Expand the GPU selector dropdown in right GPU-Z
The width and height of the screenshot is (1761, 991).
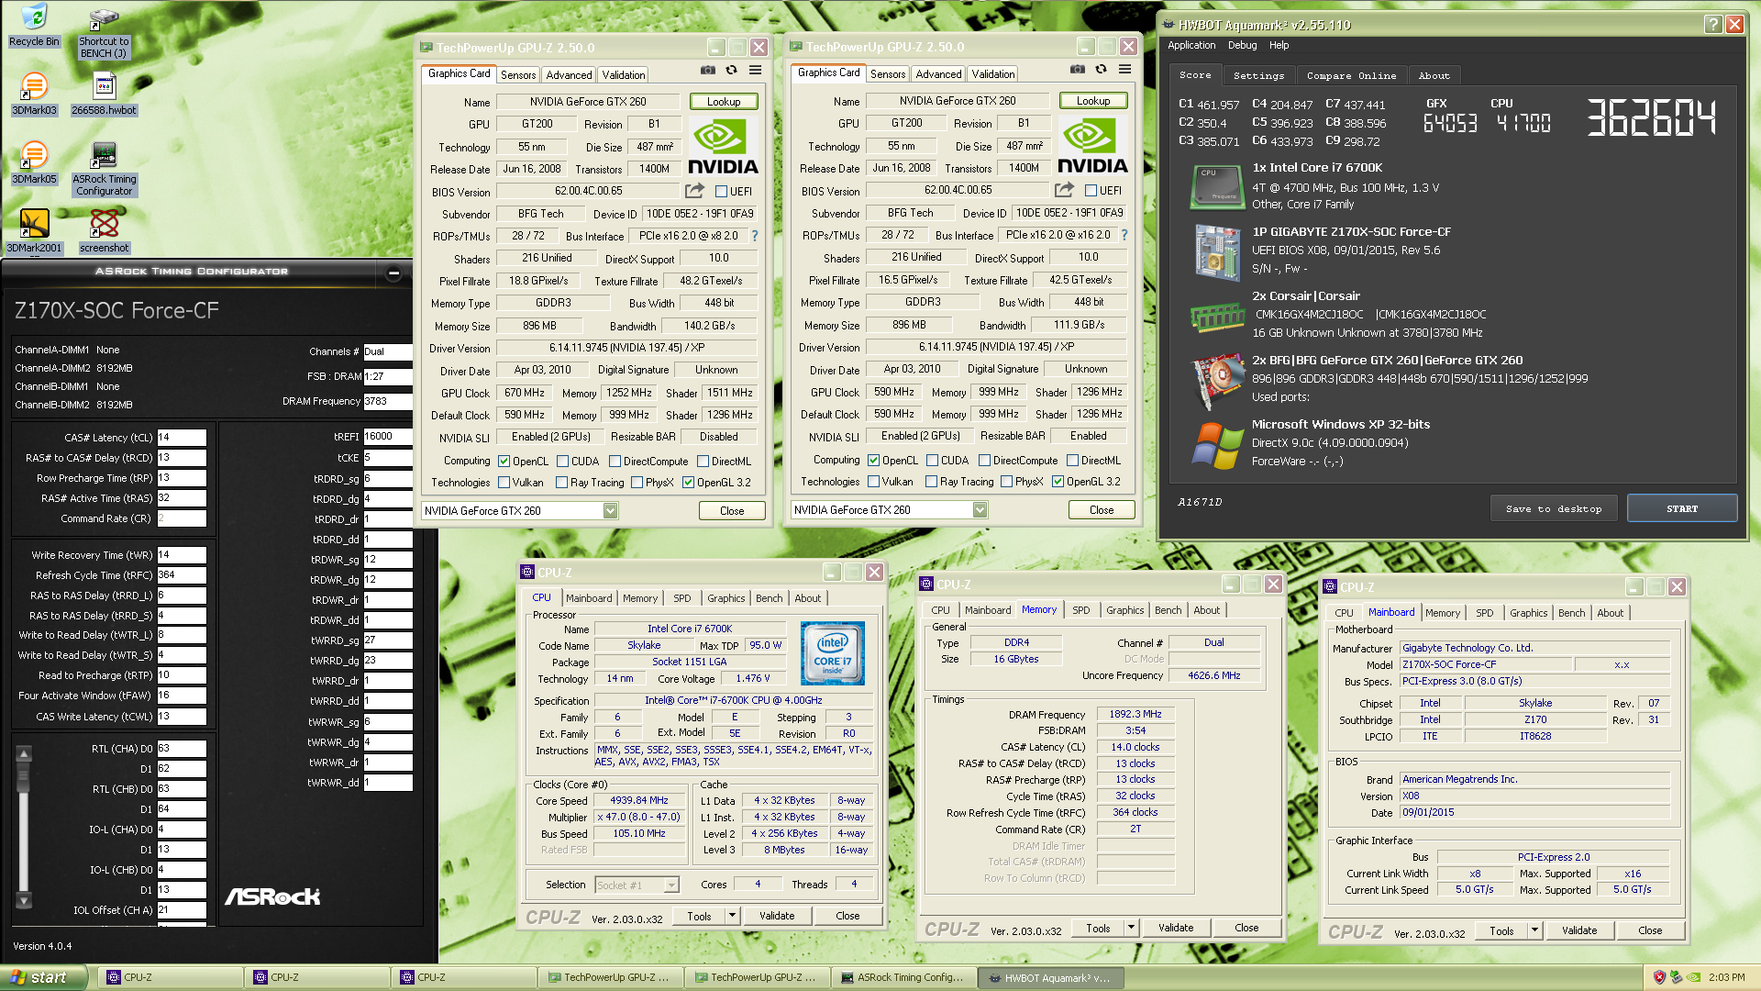coord(980,510)
